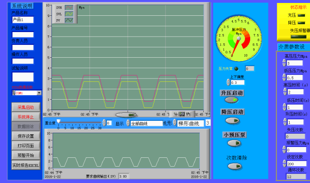Select the crosshair cursor tool on graph palette
Screen dimensions: 310x183
(176, 114)
